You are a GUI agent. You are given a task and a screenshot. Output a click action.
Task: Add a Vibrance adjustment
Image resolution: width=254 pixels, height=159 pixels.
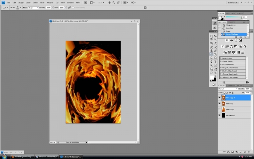click(x=223, y=46)
